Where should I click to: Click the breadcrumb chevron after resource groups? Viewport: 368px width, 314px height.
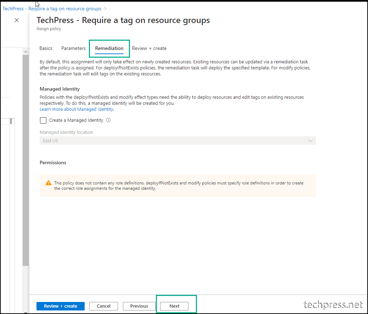[x=105, y=9]
